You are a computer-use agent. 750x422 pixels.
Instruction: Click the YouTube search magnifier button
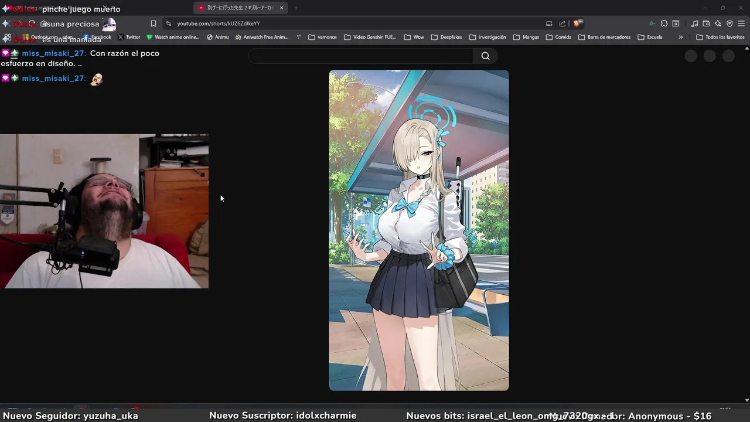[485, 56]
